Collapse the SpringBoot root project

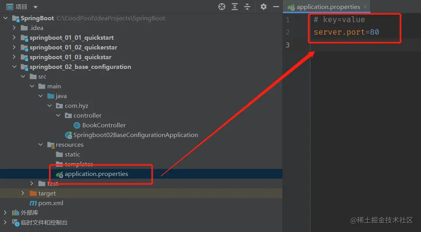tap(5, 18)
